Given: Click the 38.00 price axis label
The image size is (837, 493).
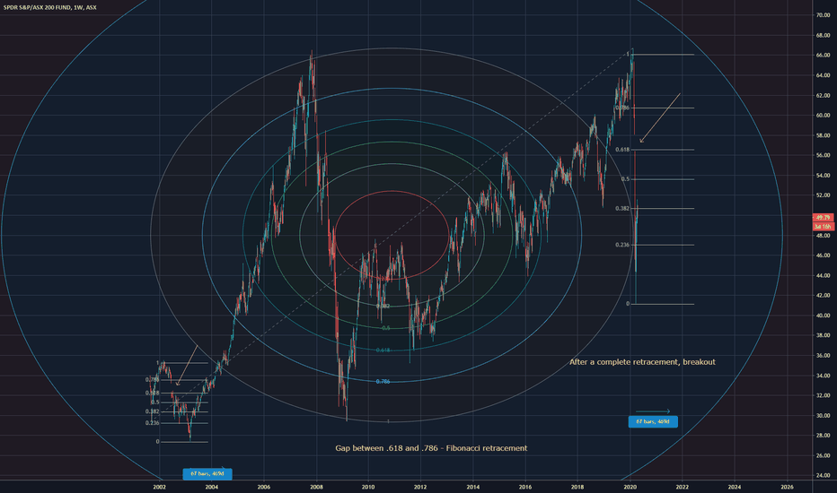Looking at the screenshot, I should pyautogui.click(x=822, y=335).
